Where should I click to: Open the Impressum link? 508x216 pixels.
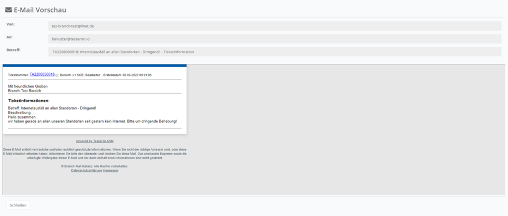[x=110, y=170]
